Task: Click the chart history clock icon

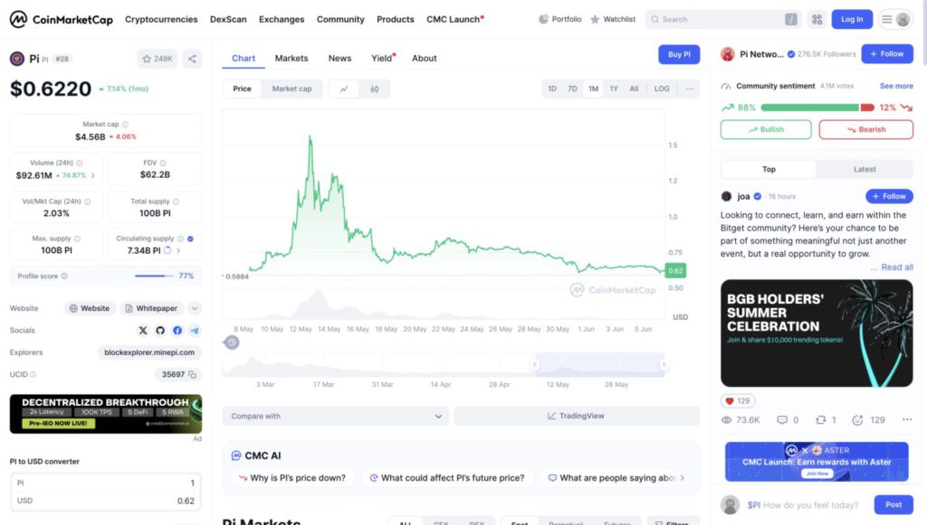Action: pos(232,342)
